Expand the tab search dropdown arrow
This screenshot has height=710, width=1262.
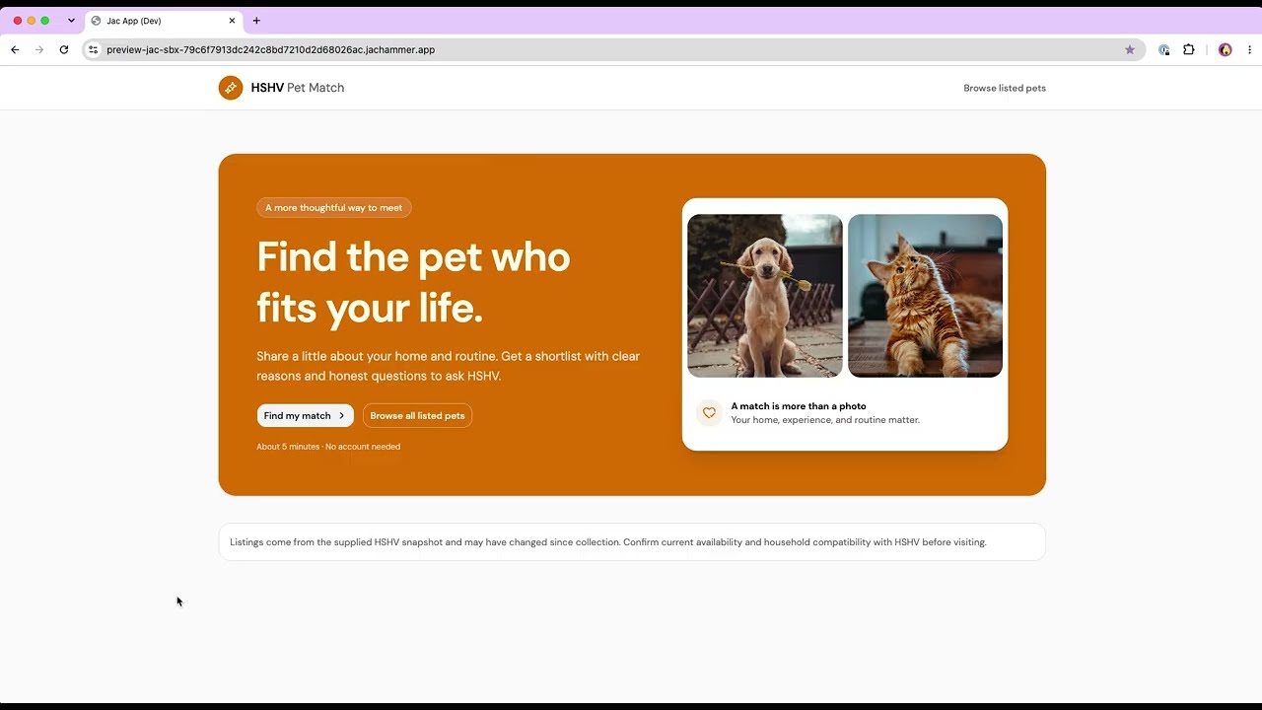tap(71, 21)
